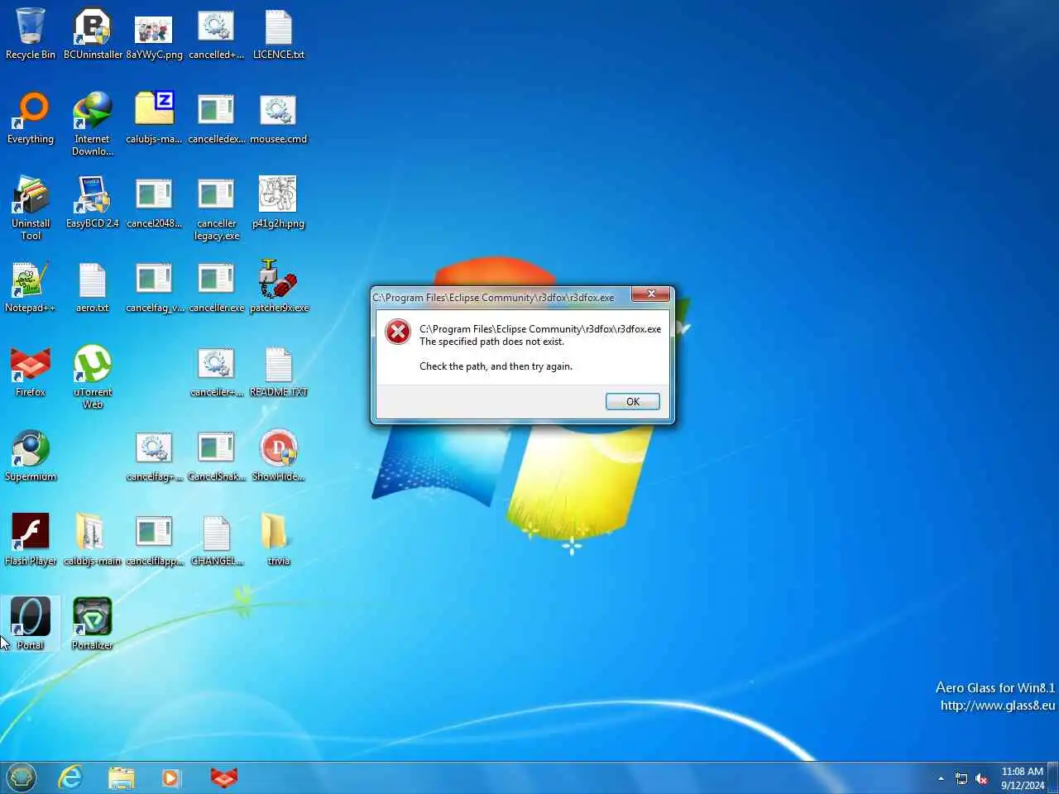Launch BCUninstaller from the desktop

click(93, 34)
